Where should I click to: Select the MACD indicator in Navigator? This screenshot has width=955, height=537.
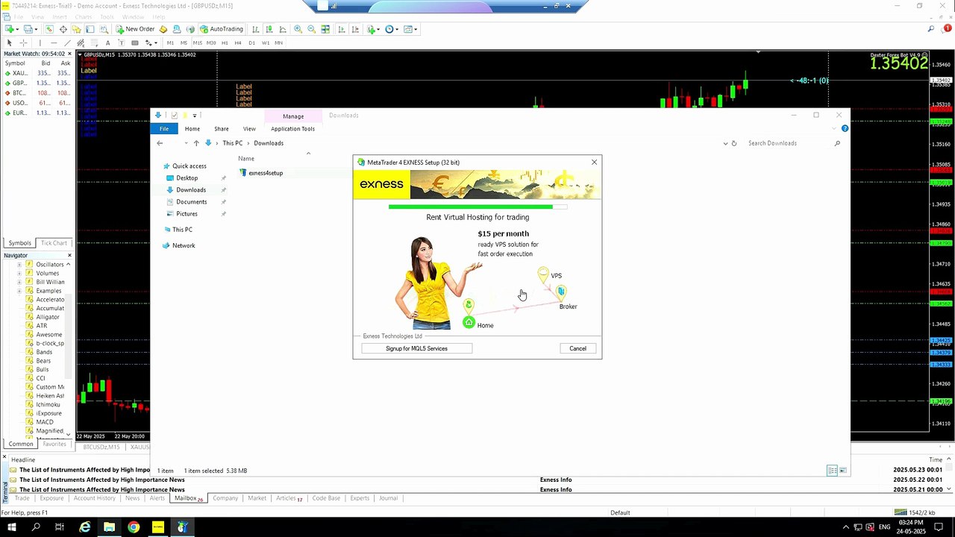point(45,422)
